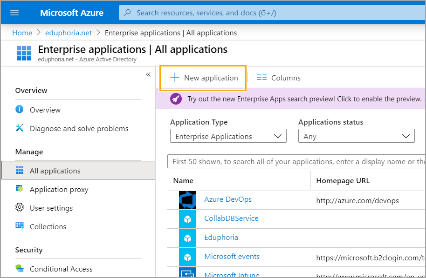The width and height of the screenshot is (426, 278).
Task: Click the Eduphoria app icon
Action: (187, 238)
